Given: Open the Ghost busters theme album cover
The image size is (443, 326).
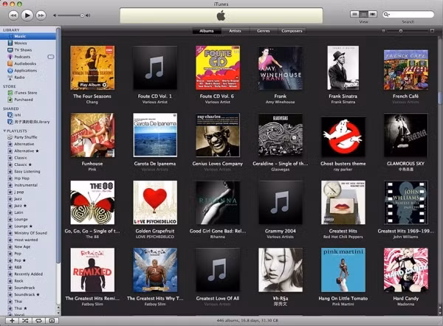Looking at the screenshot, I should (x=343, y=135).
